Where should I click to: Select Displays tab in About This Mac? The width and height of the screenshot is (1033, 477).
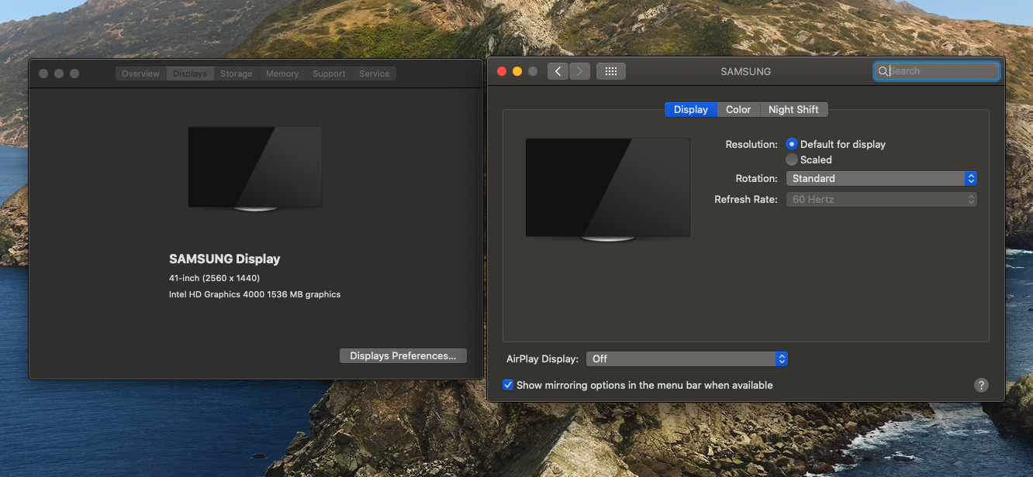190,74
